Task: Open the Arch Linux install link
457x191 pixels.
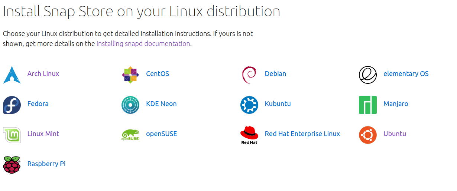Action: click(43, 74)
